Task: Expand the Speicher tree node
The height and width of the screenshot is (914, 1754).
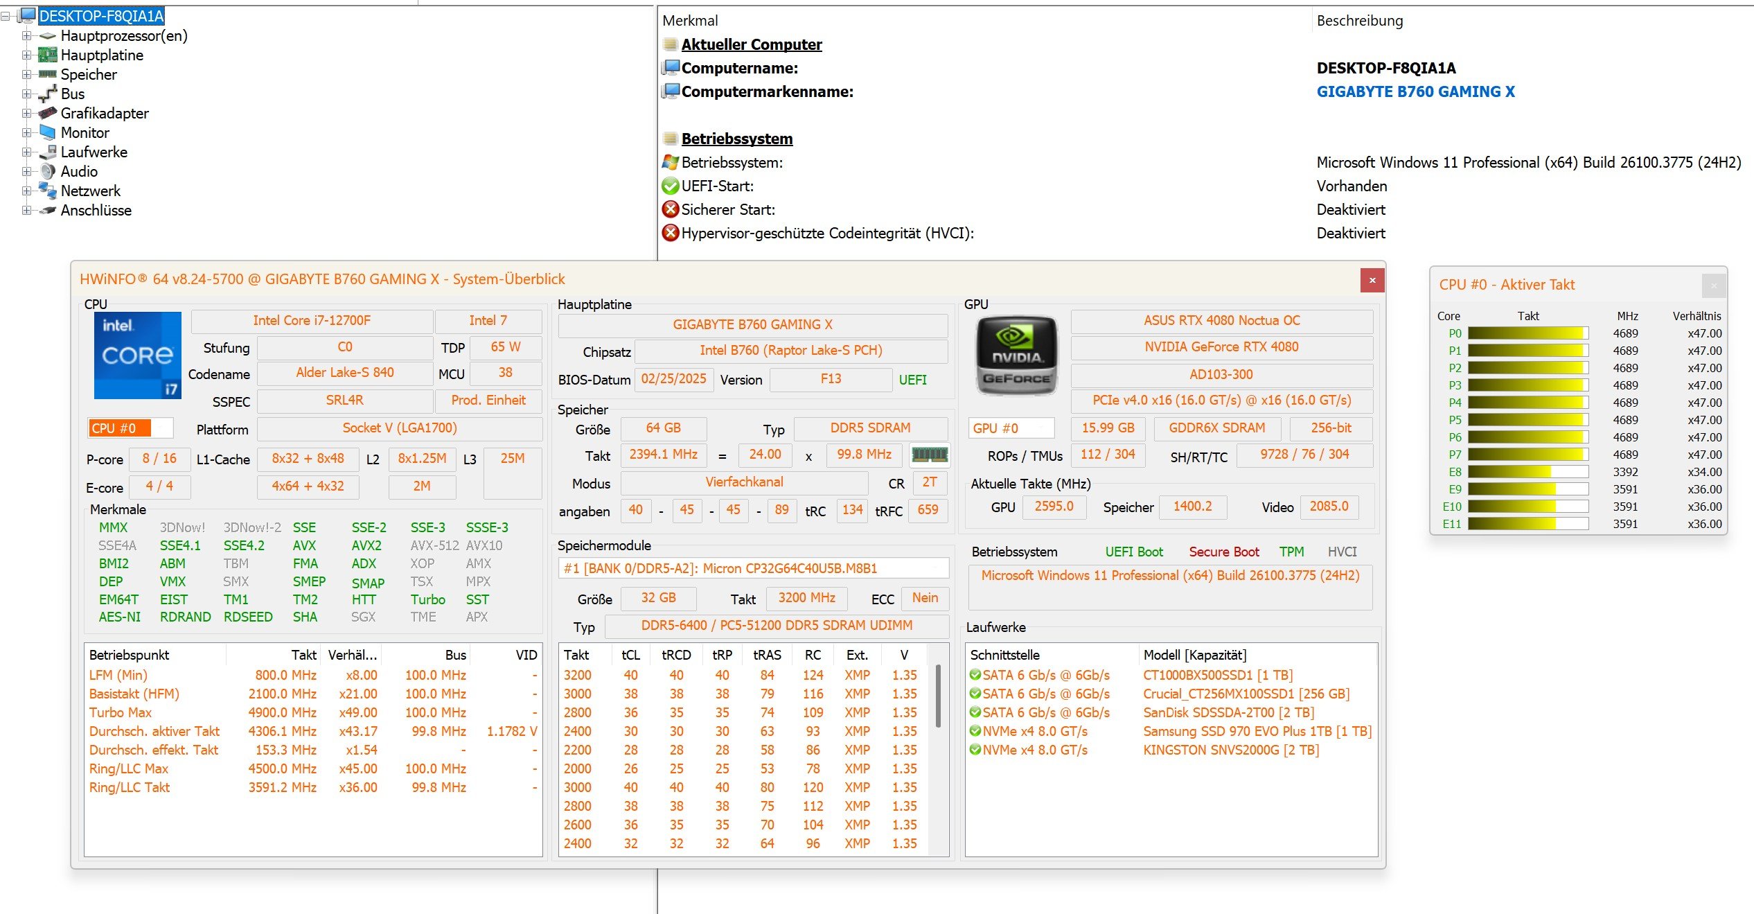Action: [x=26, y=74]
